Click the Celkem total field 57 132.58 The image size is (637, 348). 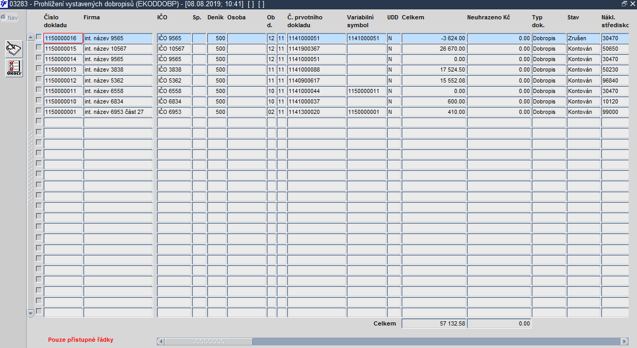pyautogui.click(x=434, y=323)
